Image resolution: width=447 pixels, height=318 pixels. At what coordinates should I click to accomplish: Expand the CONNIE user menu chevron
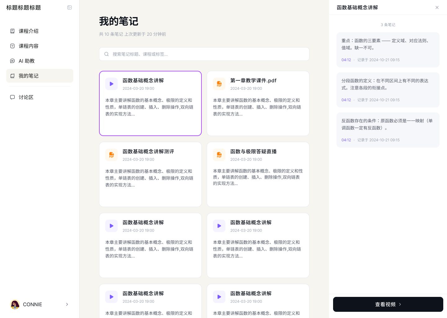pos(67,304)
